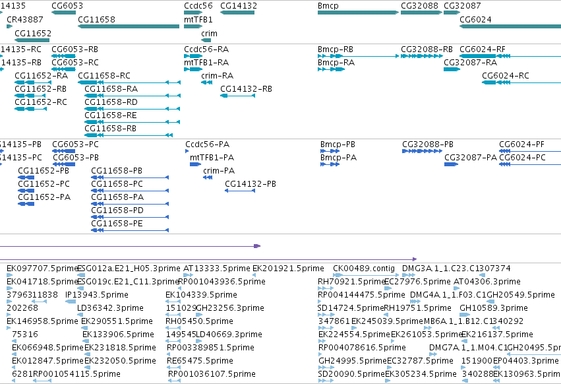Viewport: 561px width, 384px height.
Task: Select the crim gene label
Action: (209, 33)
